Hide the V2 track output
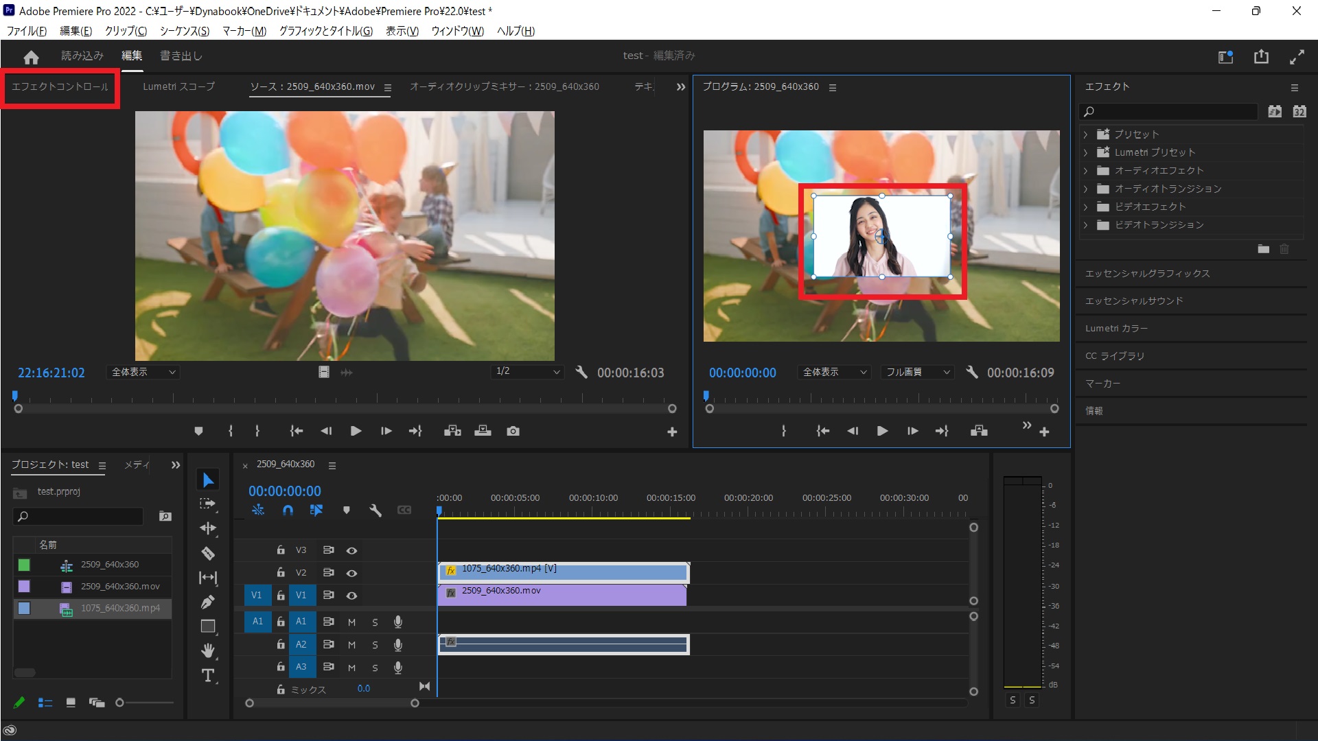The height and width of the screenshot is (741, 1318). 351,573
